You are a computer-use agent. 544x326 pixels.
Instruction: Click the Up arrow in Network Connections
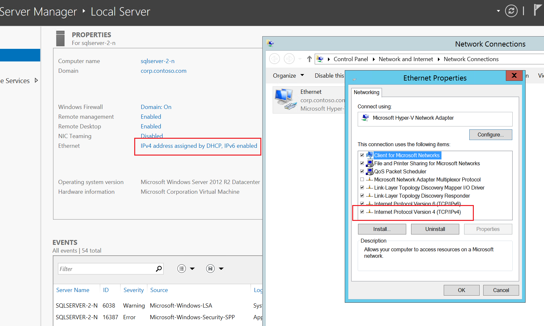[x=309, y=59]
